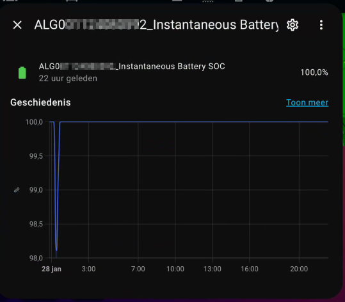This screenshot has height=302, width=345.
Task: Open the three-dot overflow menu
Action: tap(321, 25)
